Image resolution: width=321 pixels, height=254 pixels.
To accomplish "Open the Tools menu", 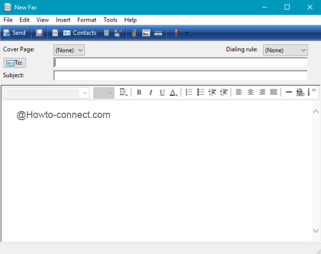I will point(110,20).
